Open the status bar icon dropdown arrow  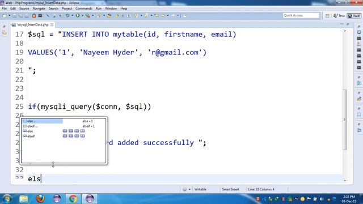(189, 189)
